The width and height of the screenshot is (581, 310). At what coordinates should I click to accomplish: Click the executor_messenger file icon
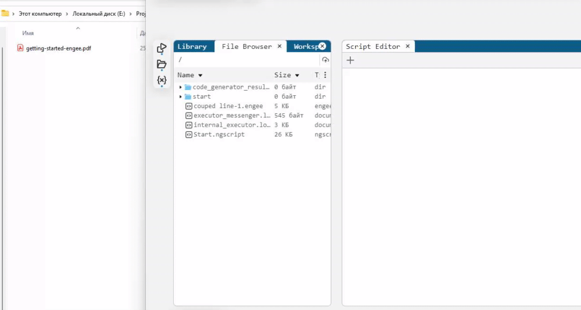coord(189,116)
